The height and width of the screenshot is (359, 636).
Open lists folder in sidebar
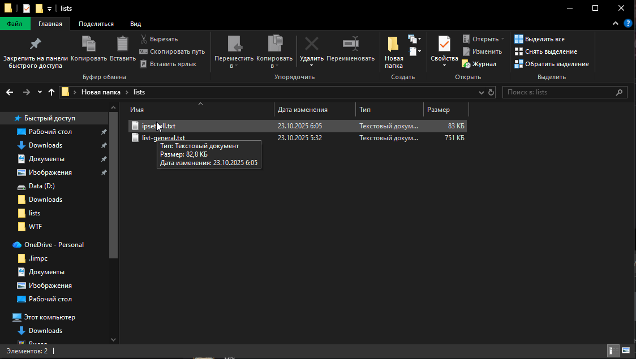click(35, 213)
